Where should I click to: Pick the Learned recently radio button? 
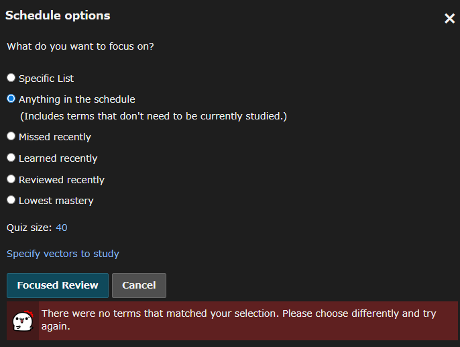pyautogui.click(x=11, y=158)
